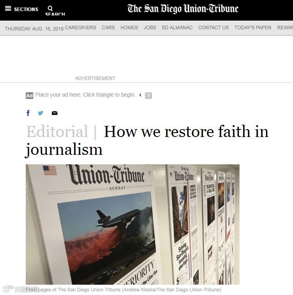Open the Cars nav item
The width and height of the screenshot is (293, 295).
point(108,28)
